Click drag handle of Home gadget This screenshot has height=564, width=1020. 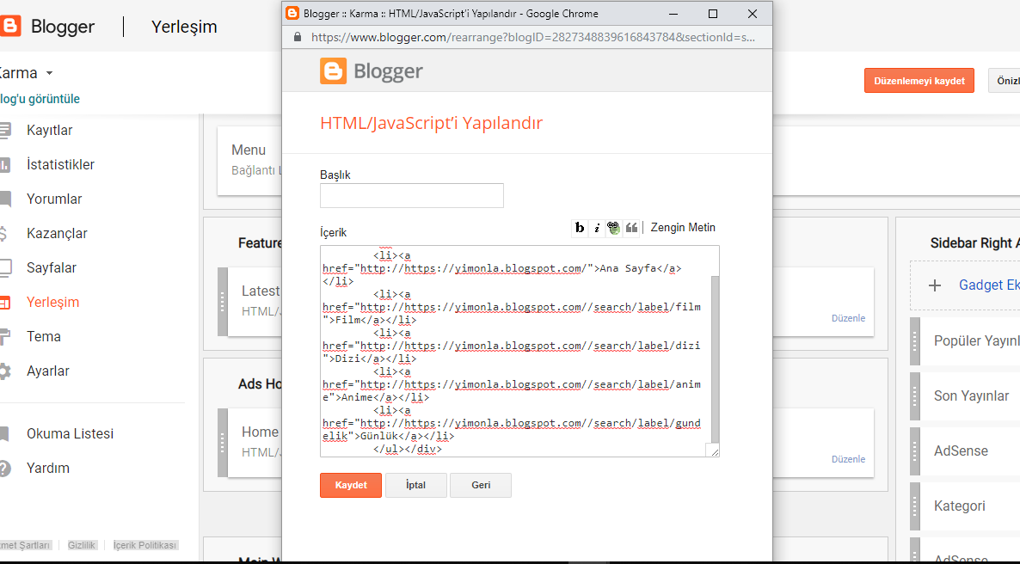(223, 443)
